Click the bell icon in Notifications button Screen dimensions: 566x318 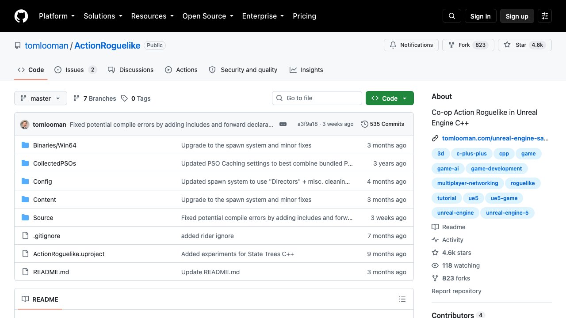coord(393,45)
